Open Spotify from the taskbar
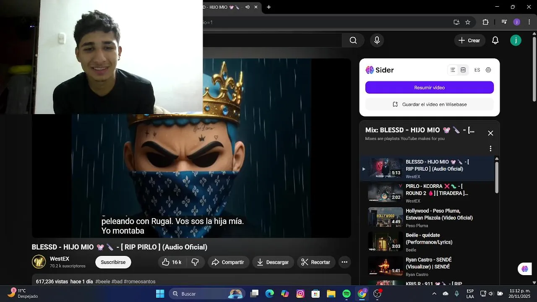The width and height of the screenshot is (537, 302). pyautogui.click(x=347, y=294)
